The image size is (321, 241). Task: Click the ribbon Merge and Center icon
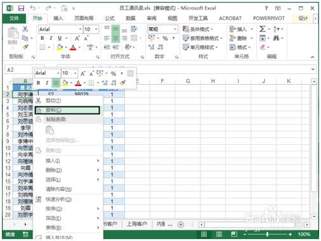[x=134, y=38]
